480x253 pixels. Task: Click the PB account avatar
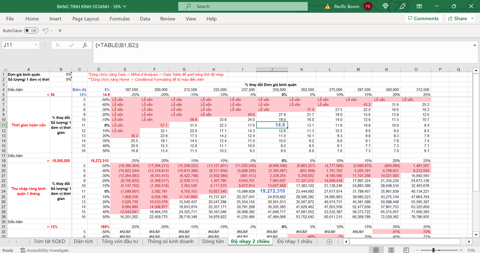368,6
